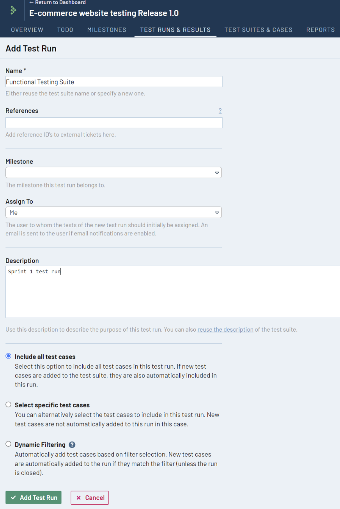Enable the Dynamic Filtering radio option
Image resolution: width=340 pixels, height=509 pixels.
coord(9,444)
